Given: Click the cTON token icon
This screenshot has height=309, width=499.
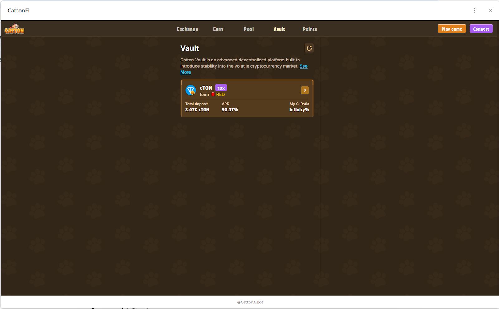Looking at the screenshot, I should point(191,90).
